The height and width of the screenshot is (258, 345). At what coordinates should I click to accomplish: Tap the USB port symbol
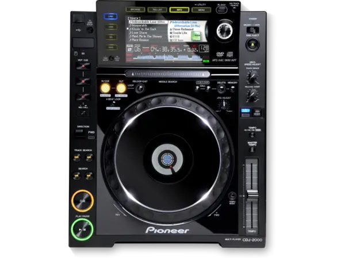point(79,30)
